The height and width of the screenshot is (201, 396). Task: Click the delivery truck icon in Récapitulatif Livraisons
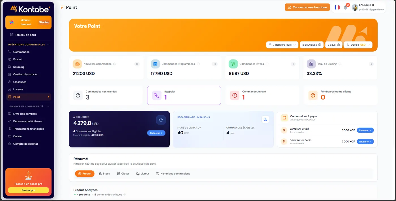coord(265,120)
